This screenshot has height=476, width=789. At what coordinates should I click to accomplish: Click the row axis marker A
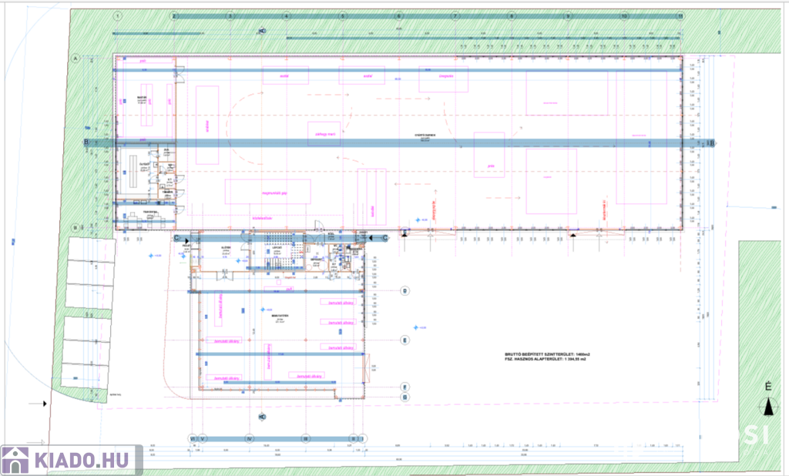pos(76,59)
